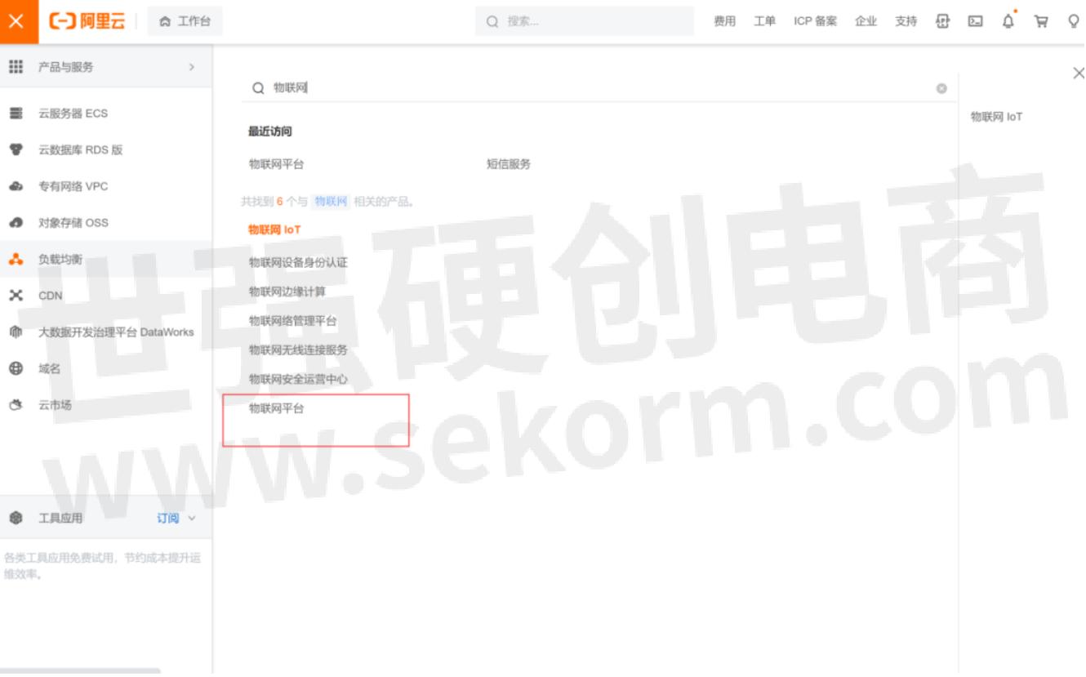The height and width of the screenshot is (677, 1086).
Task: Click the 费用 menu item
Action: click(x=724, y=20)
